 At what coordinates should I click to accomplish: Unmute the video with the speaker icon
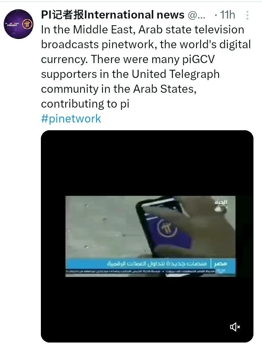click(235, 327)
